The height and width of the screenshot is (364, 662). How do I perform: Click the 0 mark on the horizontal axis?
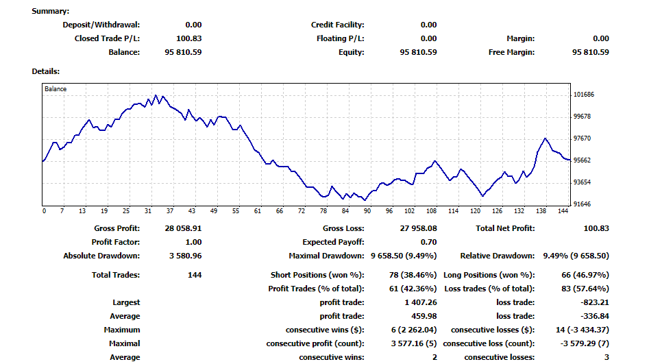pos(44,211)
